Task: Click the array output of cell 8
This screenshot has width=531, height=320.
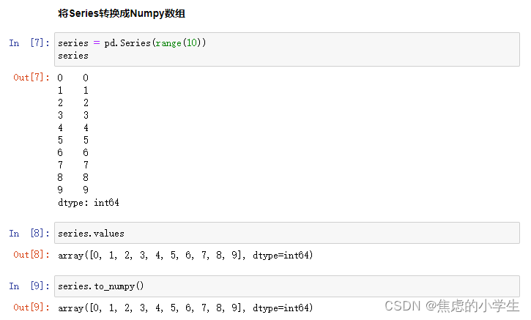Action: coord(185,256)
